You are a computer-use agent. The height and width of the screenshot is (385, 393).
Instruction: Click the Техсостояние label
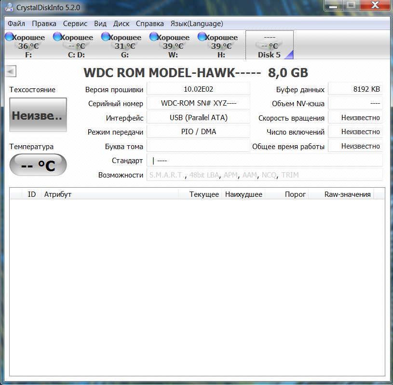(32, 90)
